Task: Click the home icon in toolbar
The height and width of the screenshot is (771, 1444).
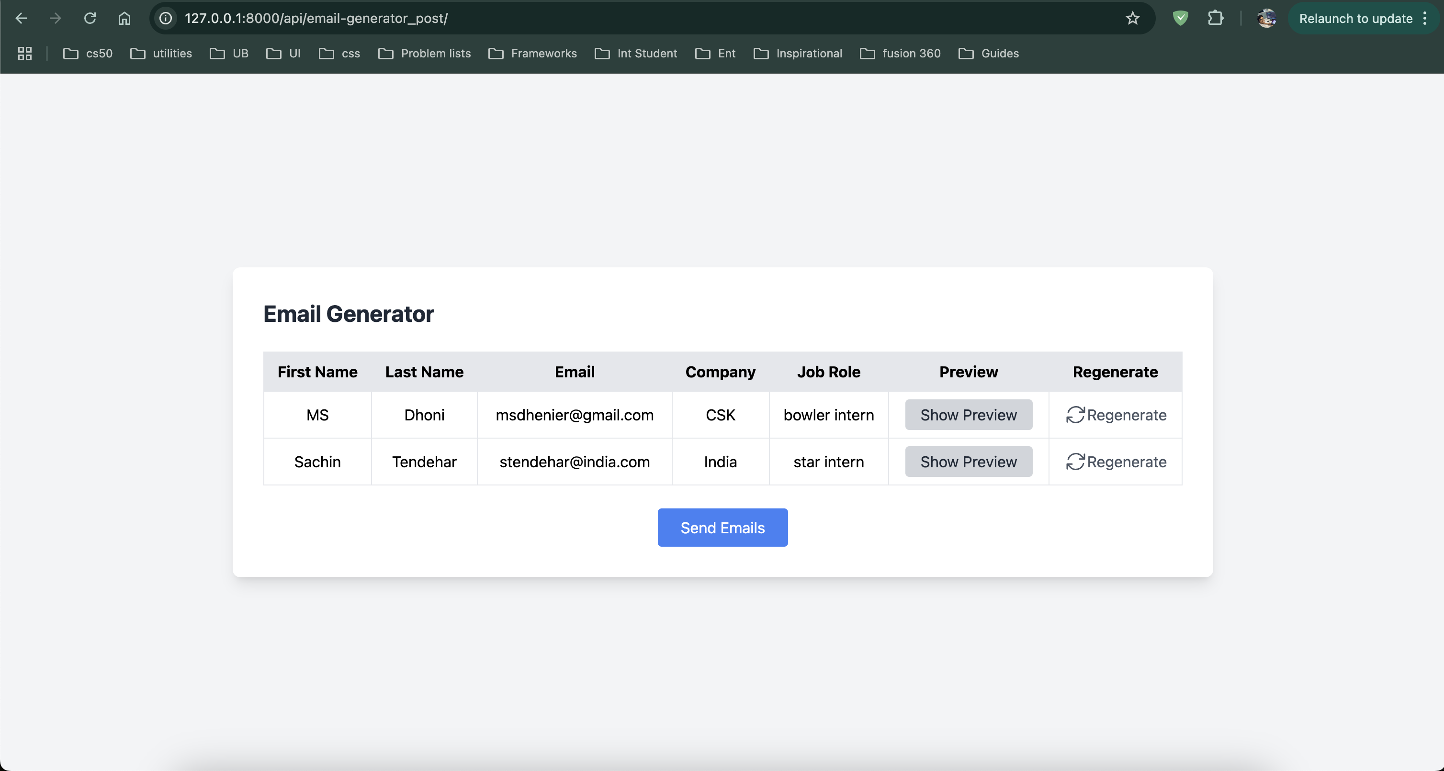Action: [124, 19]
